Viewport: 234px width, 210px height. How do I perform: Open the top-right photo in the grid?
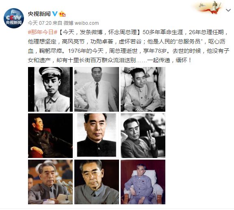pos(143,89)
